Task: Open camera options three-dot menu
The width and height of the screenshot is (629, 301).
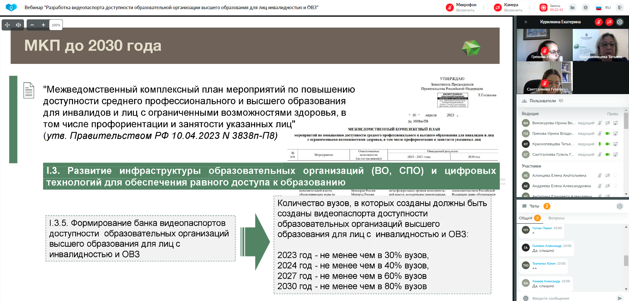Action: (x=529, y=8)
